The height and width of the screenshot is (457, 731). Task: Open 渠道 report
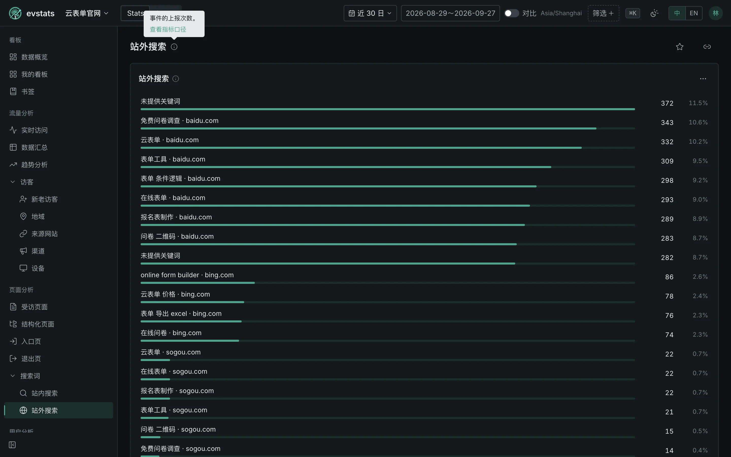tap(59, 251)
